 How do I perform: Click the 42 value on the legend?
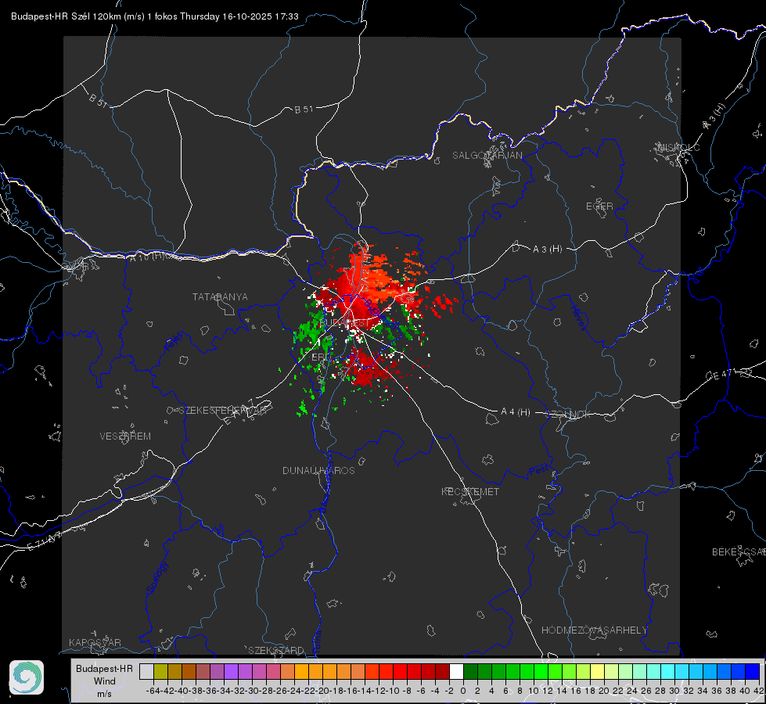tap(757, 691)
